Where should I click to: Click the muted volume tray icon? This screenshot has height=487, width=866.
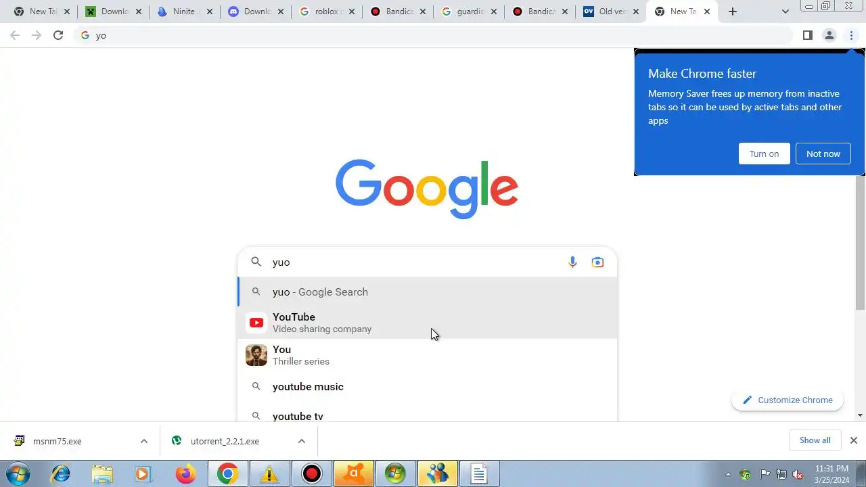(798, 474)
